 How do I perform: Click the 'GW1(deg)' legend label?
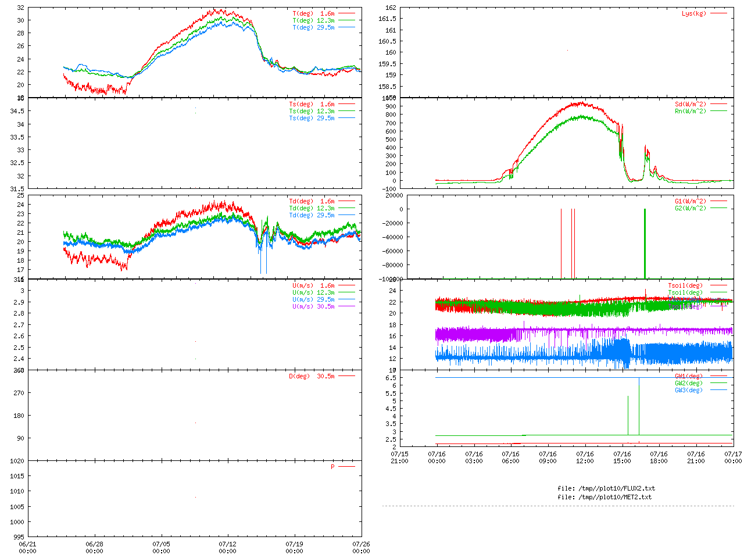(x=689, y=377)
